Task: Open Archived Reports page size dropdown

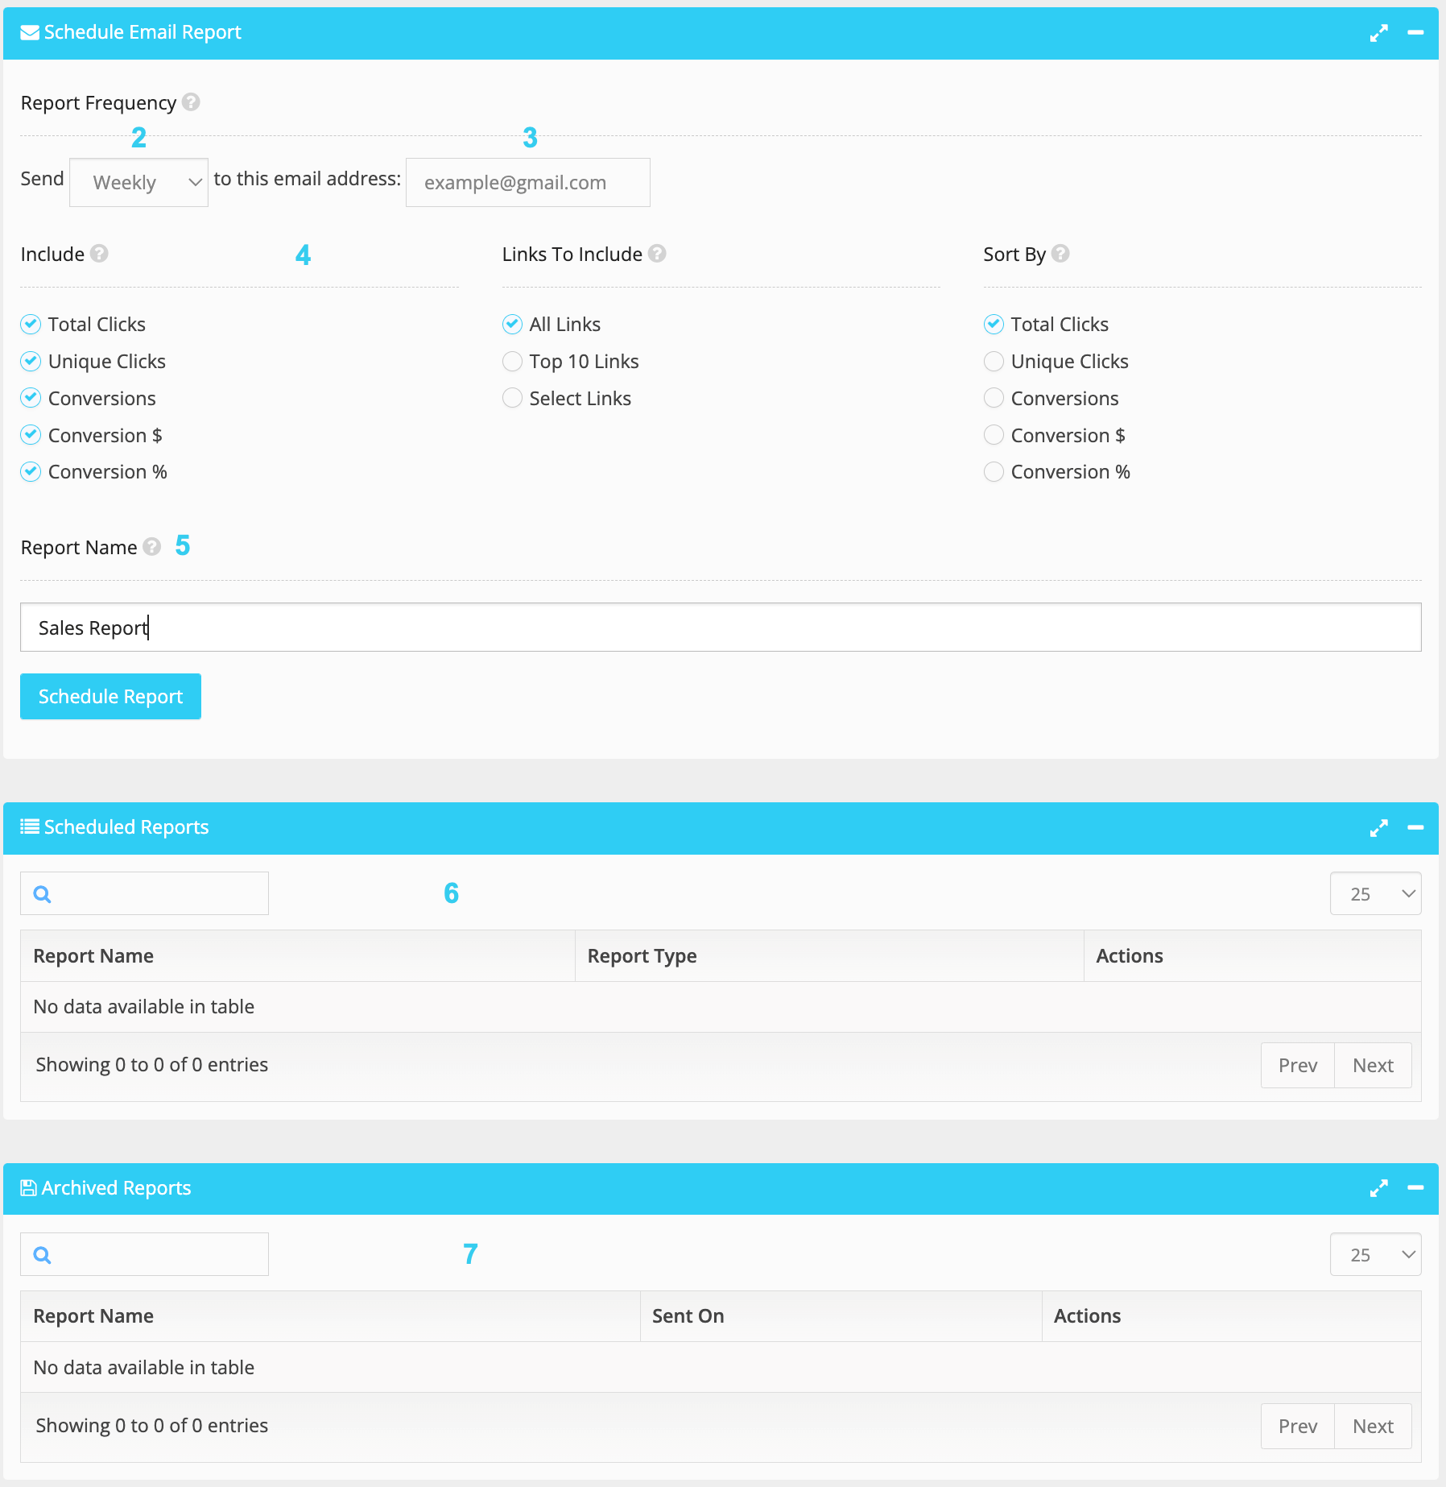Action: (1375, 1255)
